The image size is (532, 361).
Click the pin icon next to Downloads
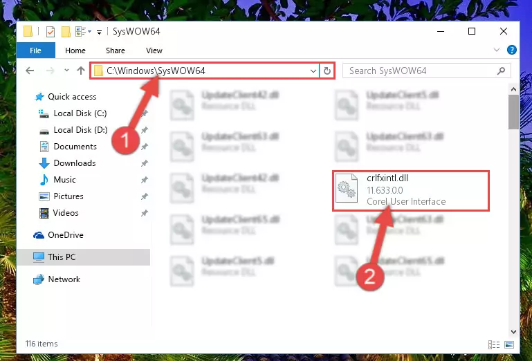click(x=145, y=163)
